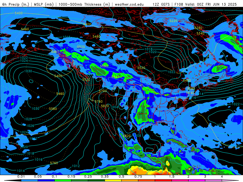Click the 0.05 legend value

[38, 177]
